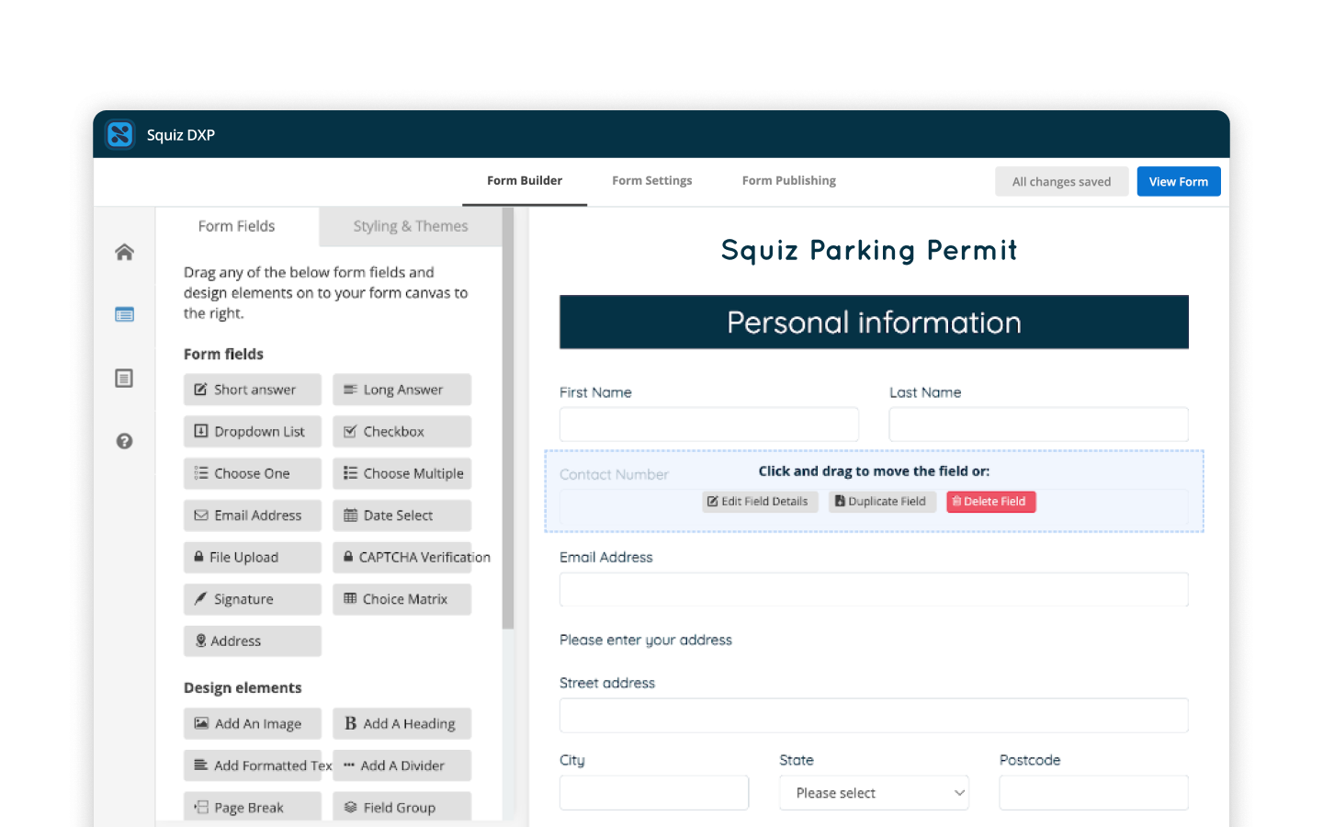Select the Add An Image element
The image size is (1323, 827).
coord(253,724)
